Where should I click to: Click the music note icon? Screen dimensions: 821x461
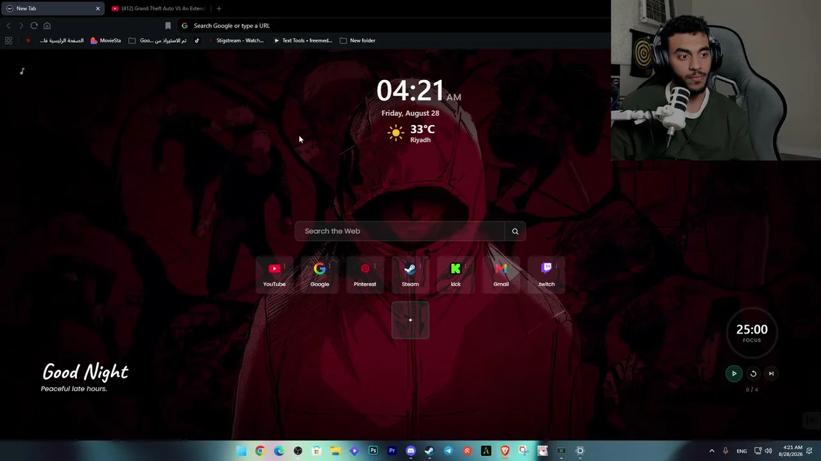pos(22,71)
